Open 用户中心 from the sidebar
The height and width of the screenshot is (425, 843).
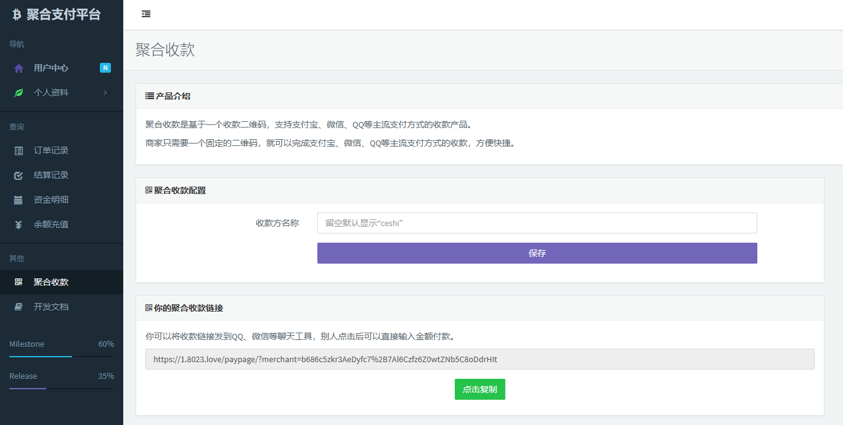pyautogui.click(x=51, y=68)
